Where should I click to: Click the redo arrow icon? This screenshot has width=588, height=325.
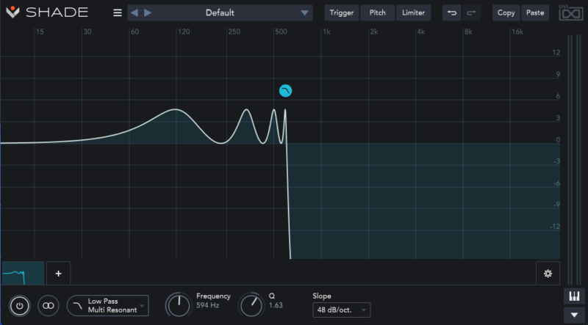pyautogui.click(x=471, y=12)
